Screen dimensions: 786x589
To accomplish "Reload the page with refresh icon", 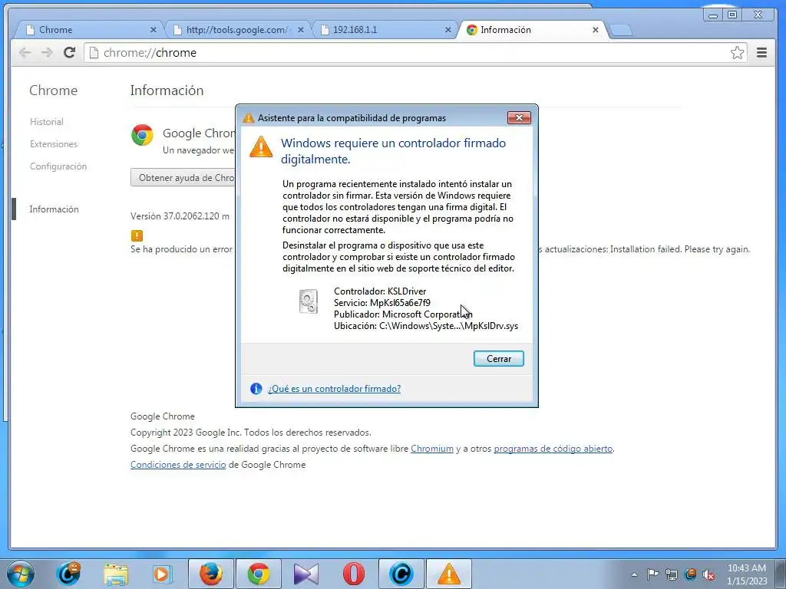I will (x=70, y=53).
